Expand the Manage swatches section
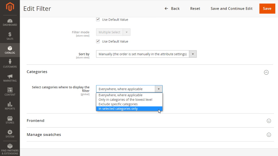Viewport: 278px width, 156px height. tap(269, 135)
